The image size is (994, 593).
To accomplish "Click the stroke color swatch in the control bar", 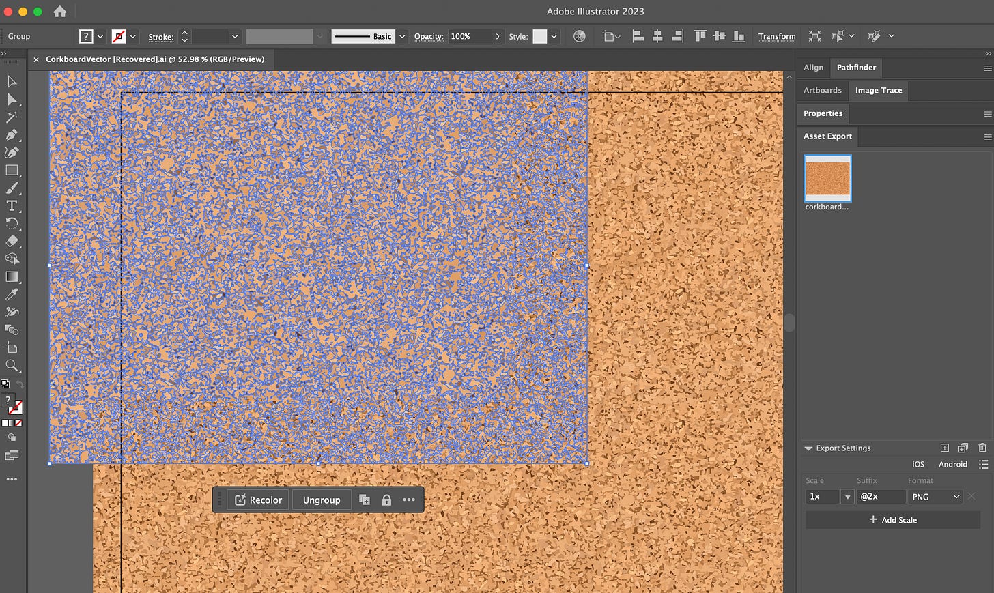I will coord(119,36).
